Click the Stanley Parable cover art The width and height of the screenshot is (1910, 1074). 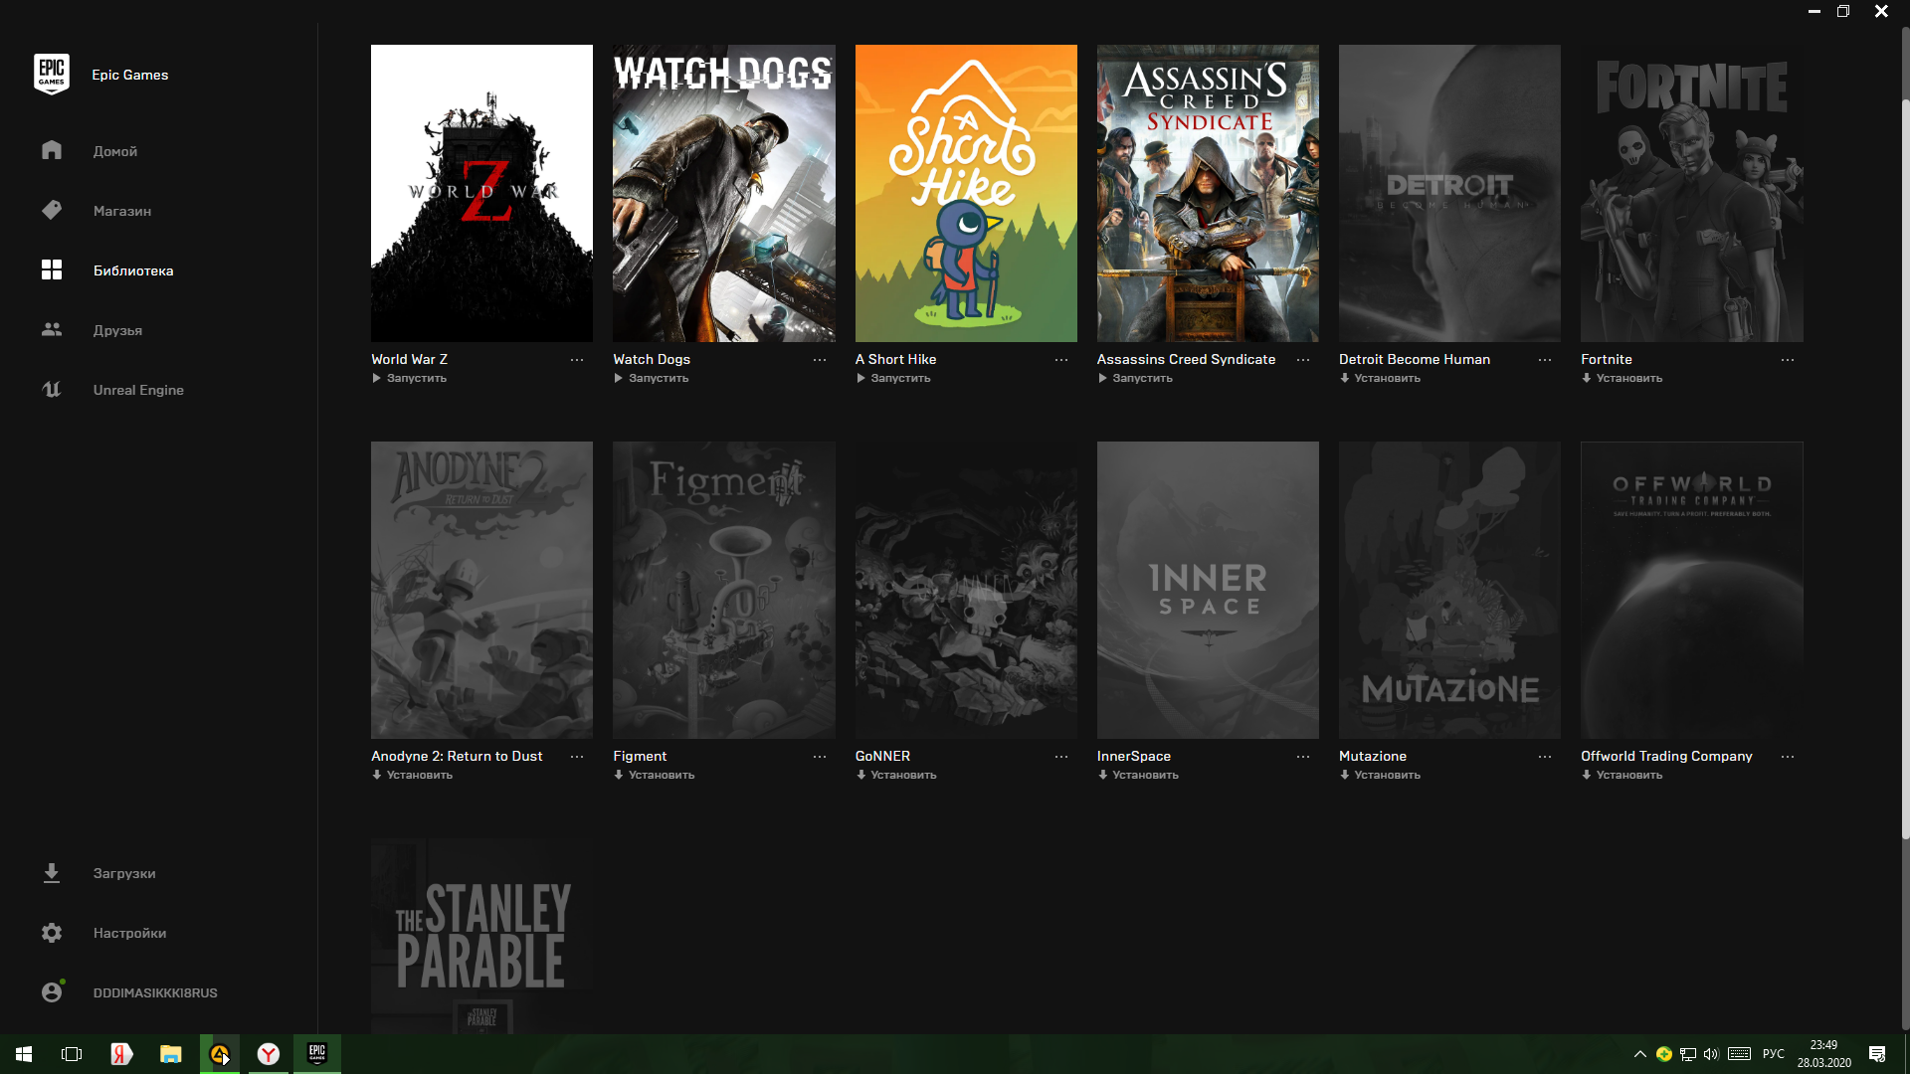[481, 936]
